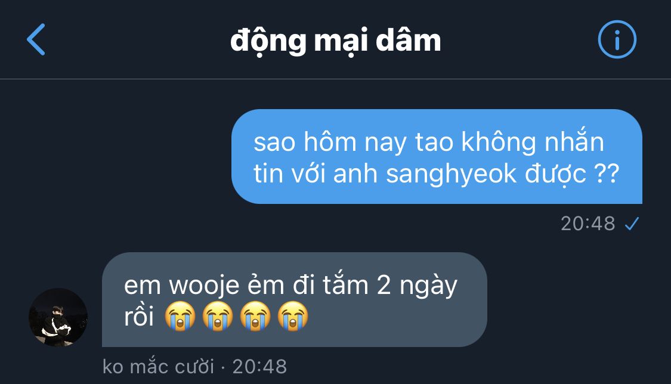Select the blue sent message bubble
Image resolution: width=671 pixels, height=384 pixels.
coord(437,156)
